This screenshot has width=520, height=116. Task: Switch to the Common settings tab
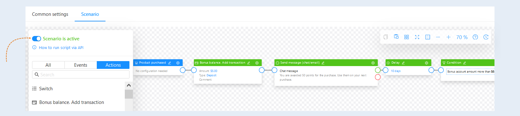pos(50,14)
